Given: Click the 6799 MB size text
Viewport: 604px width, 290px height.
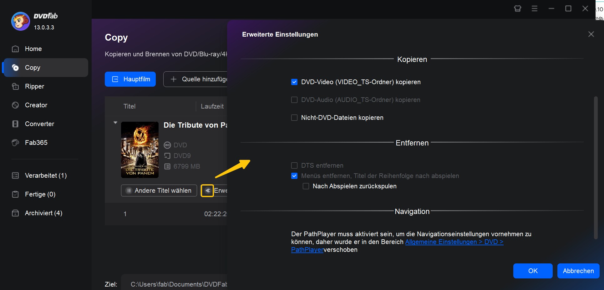Looking at the screenshot, I should (187, 166).
